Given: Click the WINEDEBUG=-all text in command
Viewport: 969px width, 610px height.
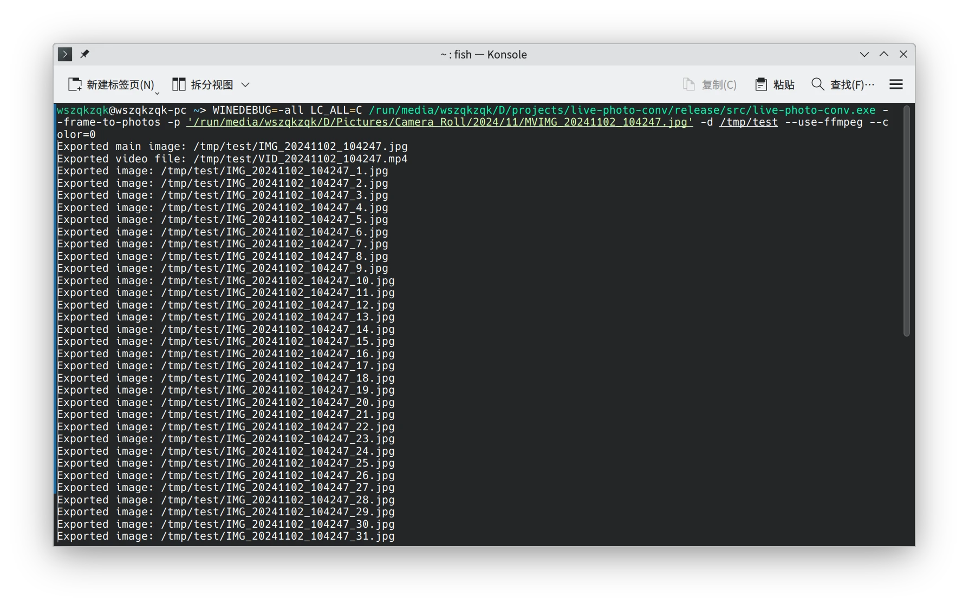Looking at the screenshot, I should [x=258, y=110].
